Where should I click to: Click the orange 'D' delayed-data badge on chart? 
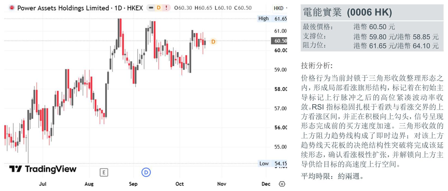213,42
